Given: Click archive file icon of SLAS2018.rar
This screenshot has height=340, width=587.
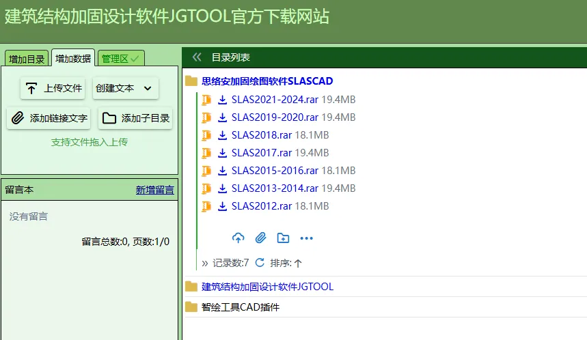Looking at the screenshot, I should pyautogui.click(x=206, y=135).
